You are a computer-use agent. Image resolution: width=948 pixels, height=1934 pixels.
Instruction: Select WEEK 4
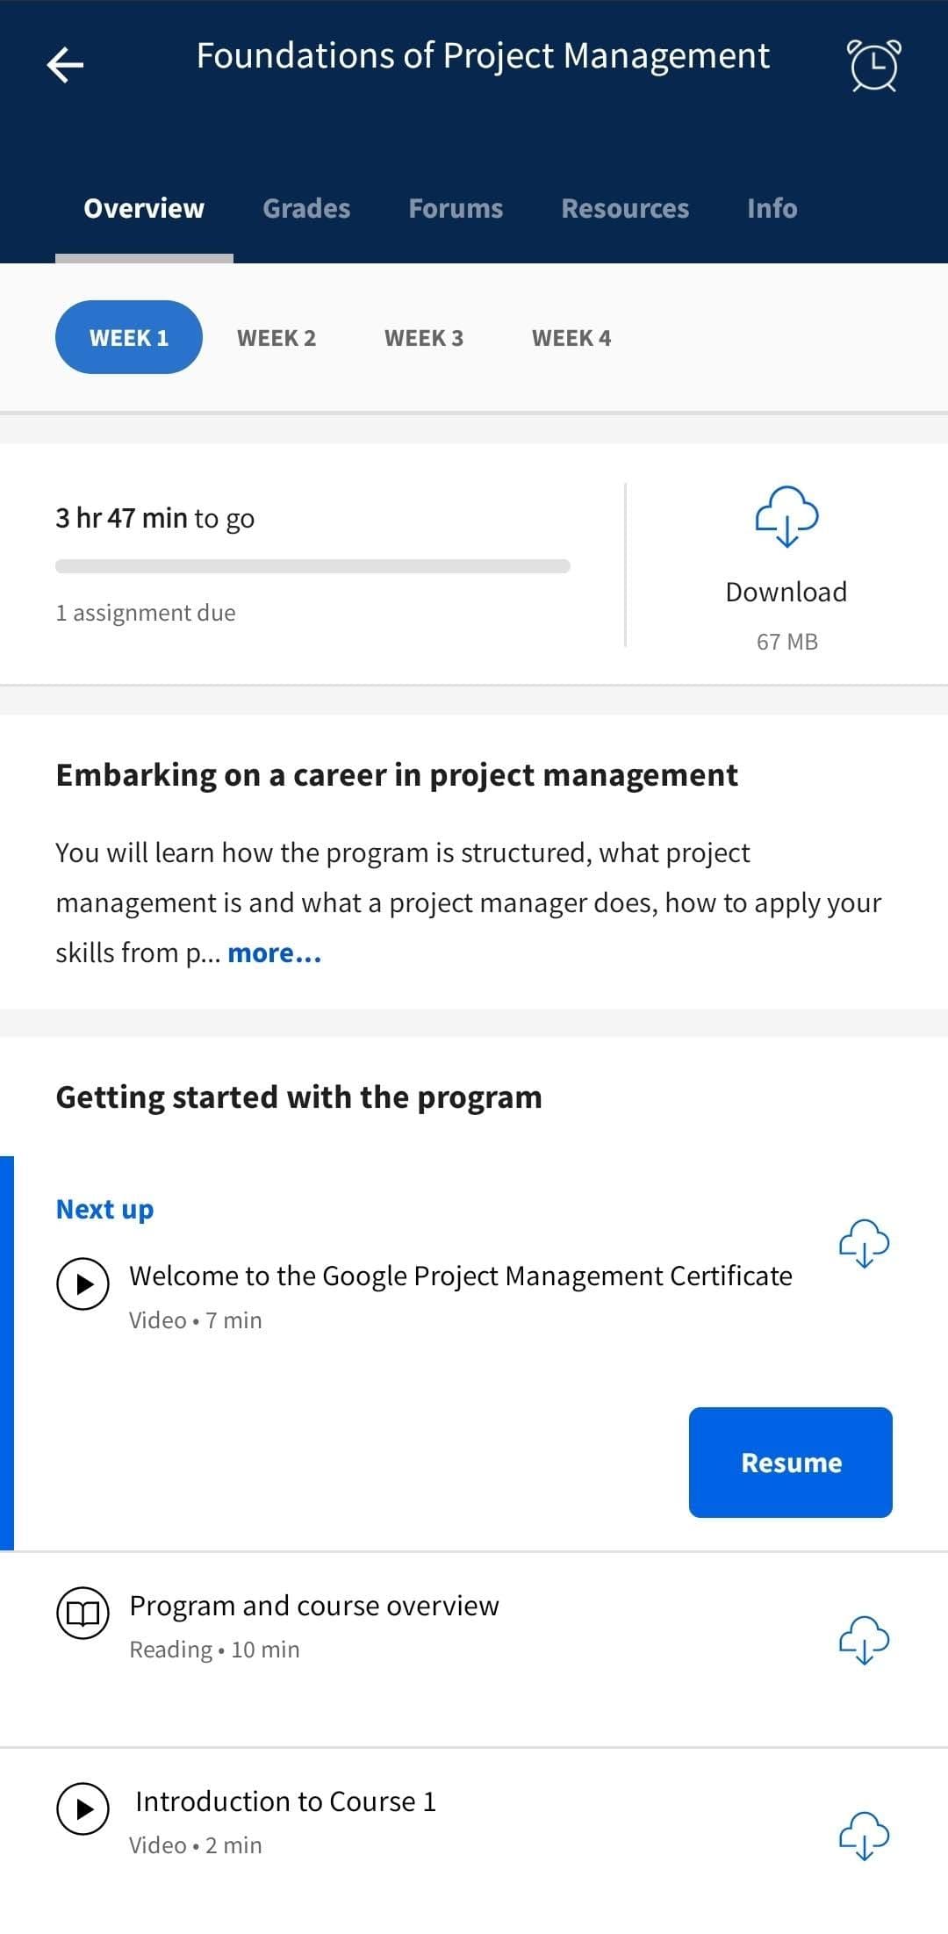pyautogui.click(x=571, y=337)
